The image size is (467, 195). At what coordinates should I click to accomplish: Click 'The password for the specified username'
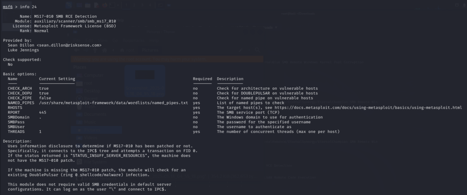[x=264, y=122]
